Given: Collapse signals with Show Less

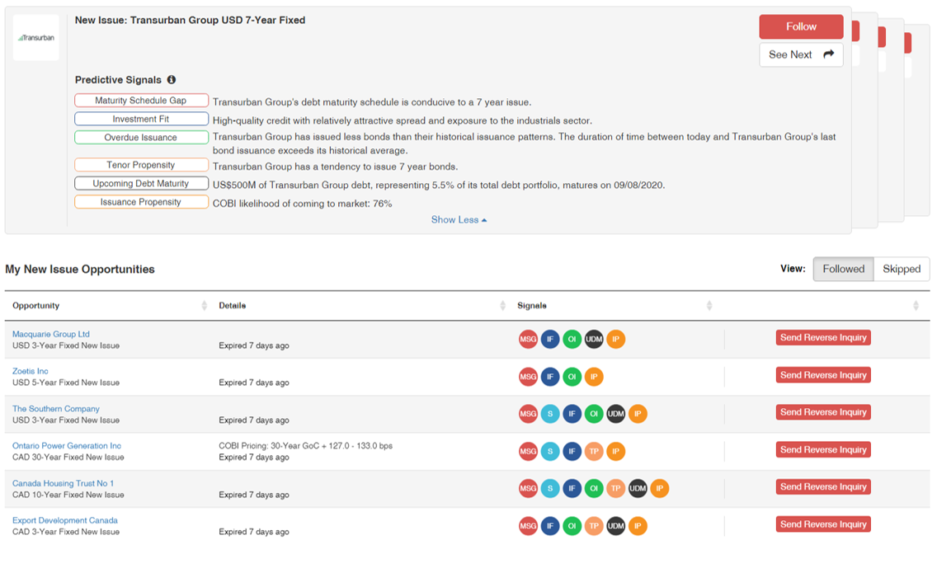Looking at the screenshot, I should [x=459, y=220].
